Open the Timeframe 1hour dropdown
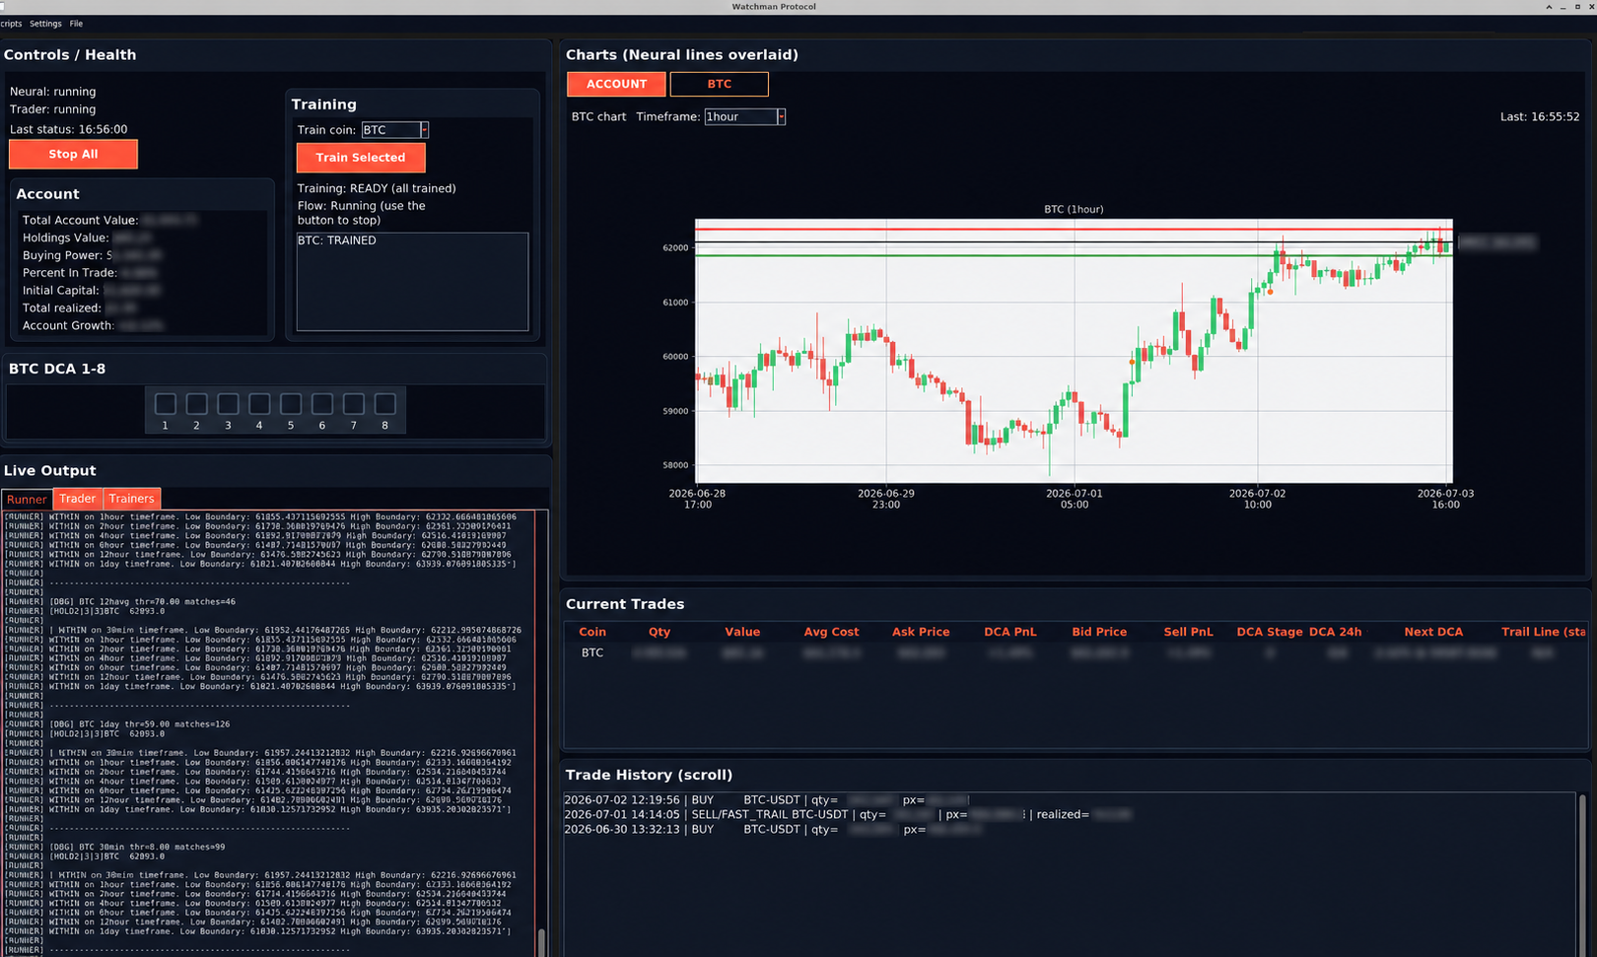Screen dimensions: 1597x957 point(781,117)
